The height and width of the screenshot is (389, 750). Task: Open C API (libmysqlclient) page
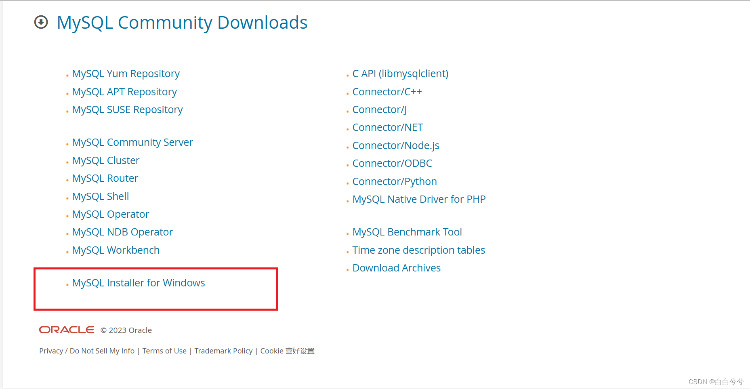tap(400, 74)
